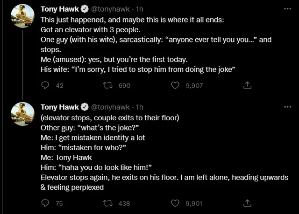Reply to the first elevator tweet

click(x=45, y=85)
